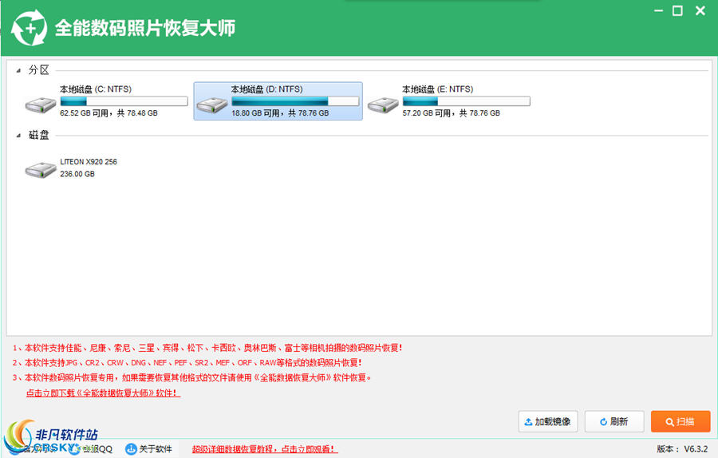
Task: Click the 版本: V6.3.2 version text
Action: pyautogui.click(x=682, y=449)
